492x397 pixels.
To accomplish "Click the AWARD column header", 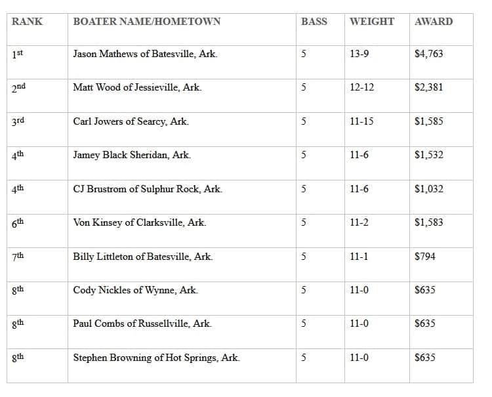I will pyautogui.click(x=433, y=22).
